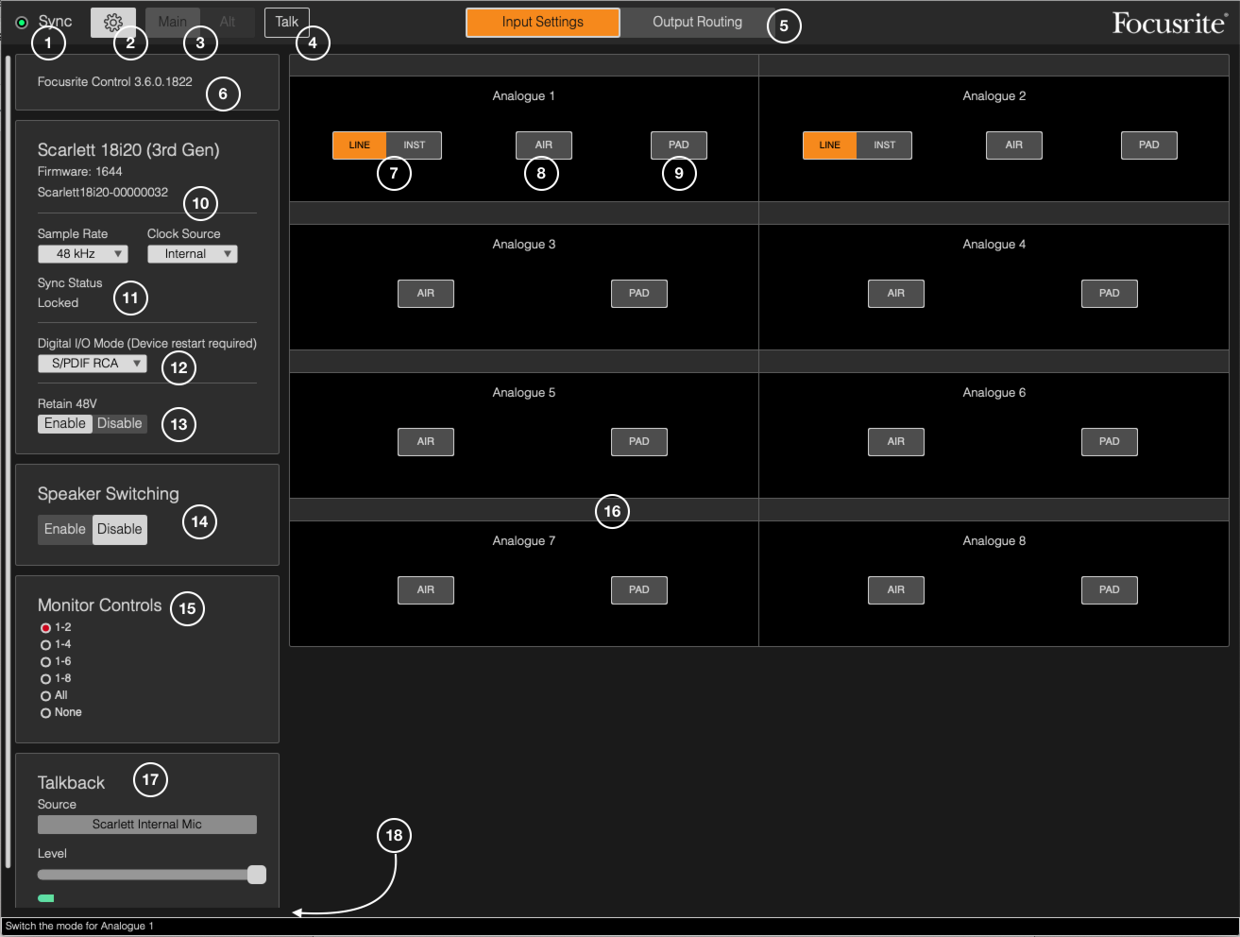Open the settings gear icon
This screenshot has height=937, width=1240.
pyautogui.click(x=113, y=23)
